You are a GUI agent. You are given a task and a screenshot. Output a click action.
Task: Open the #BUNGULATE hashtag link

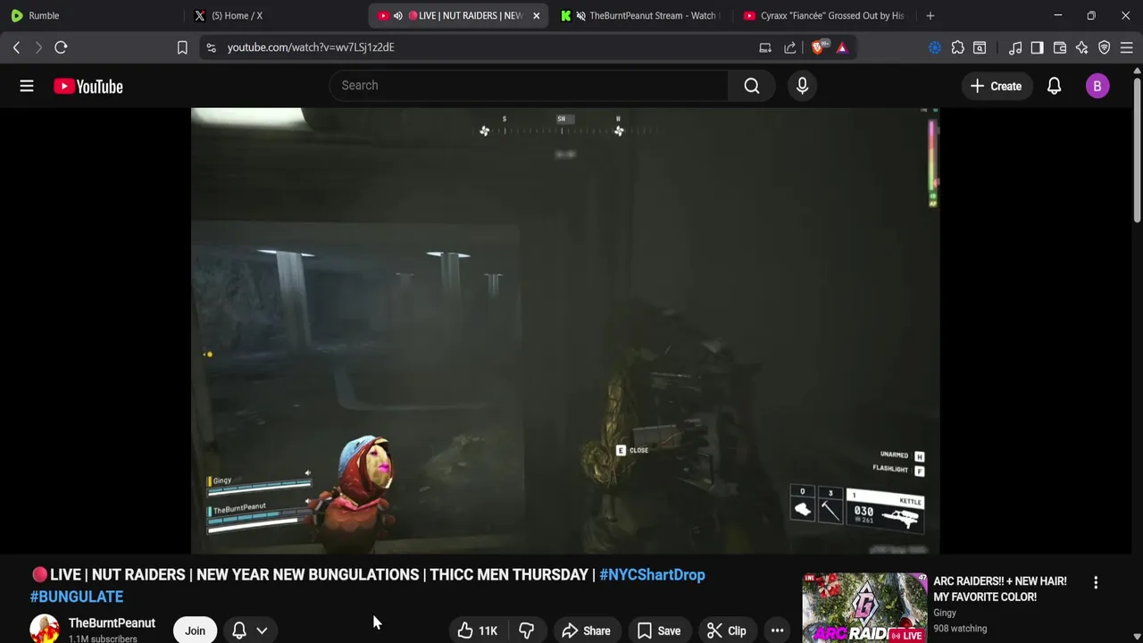tap(77, 597)
